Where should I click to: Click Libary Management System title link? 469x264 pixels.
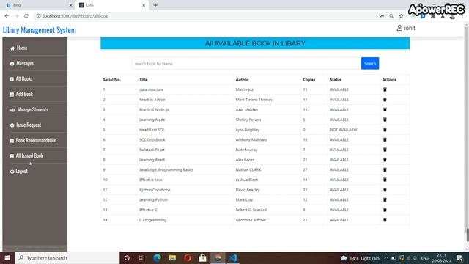[x=40, y=30]
